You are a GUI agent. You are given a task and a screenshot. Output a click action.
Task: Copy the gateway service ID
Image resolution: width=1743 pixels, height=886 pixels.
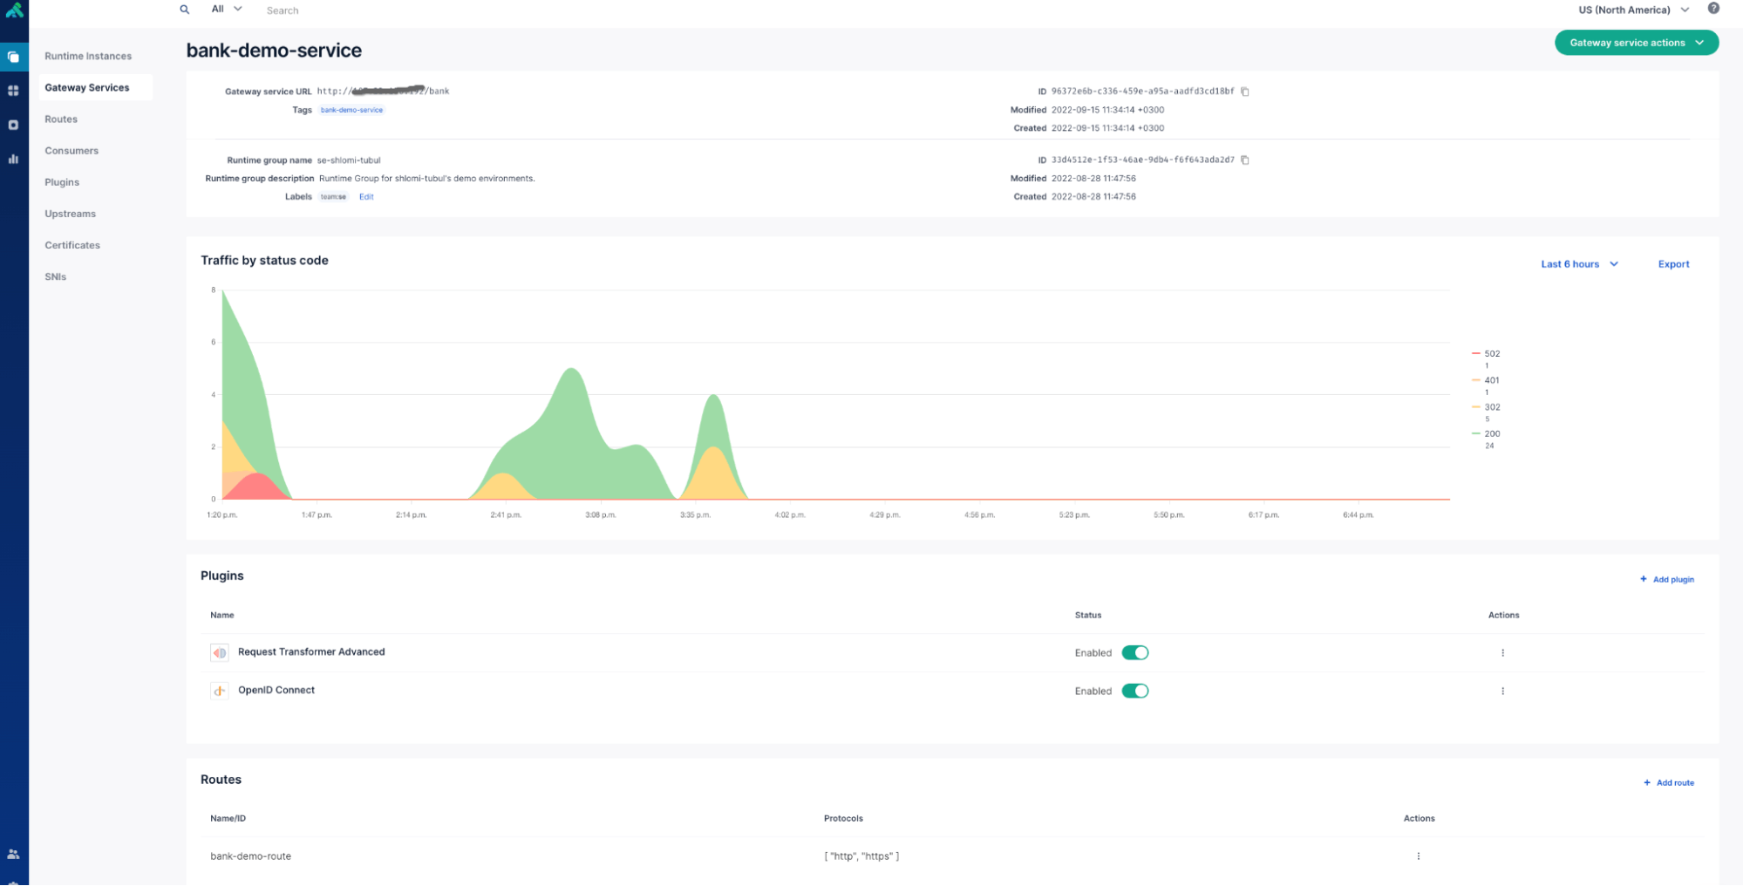pyautogui.click(x=1245, y=92)
